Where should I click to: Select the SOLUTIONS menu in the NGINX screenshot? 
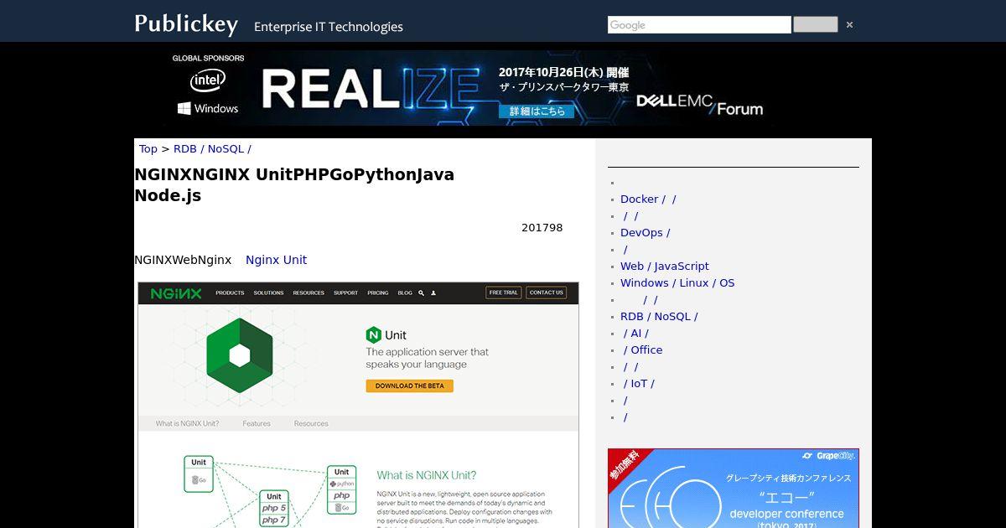[269, 293]
